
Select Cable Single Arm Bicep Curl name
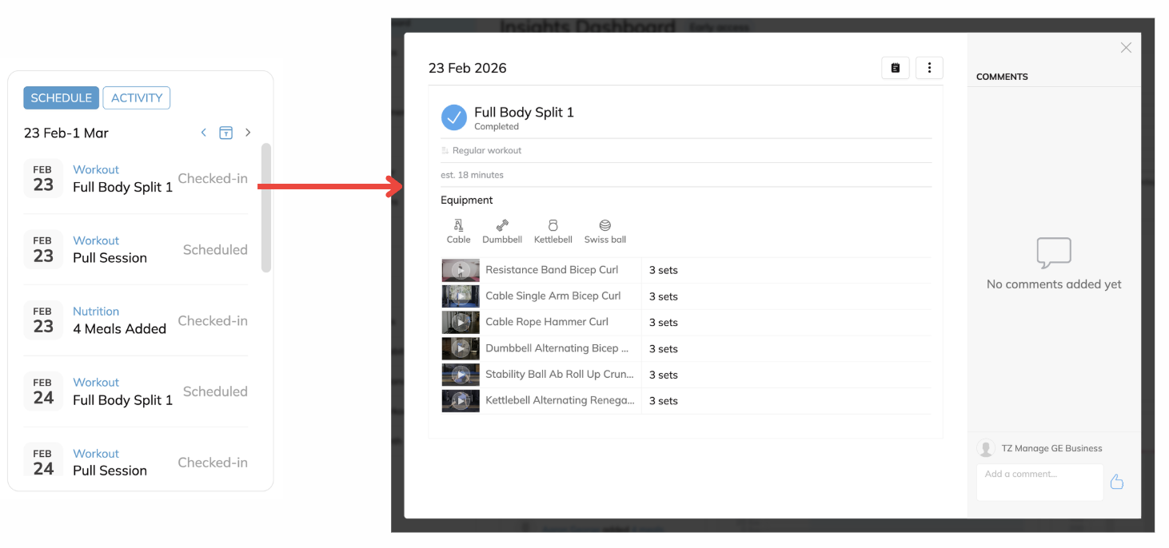pyautogui.click(x=553, y=296)
